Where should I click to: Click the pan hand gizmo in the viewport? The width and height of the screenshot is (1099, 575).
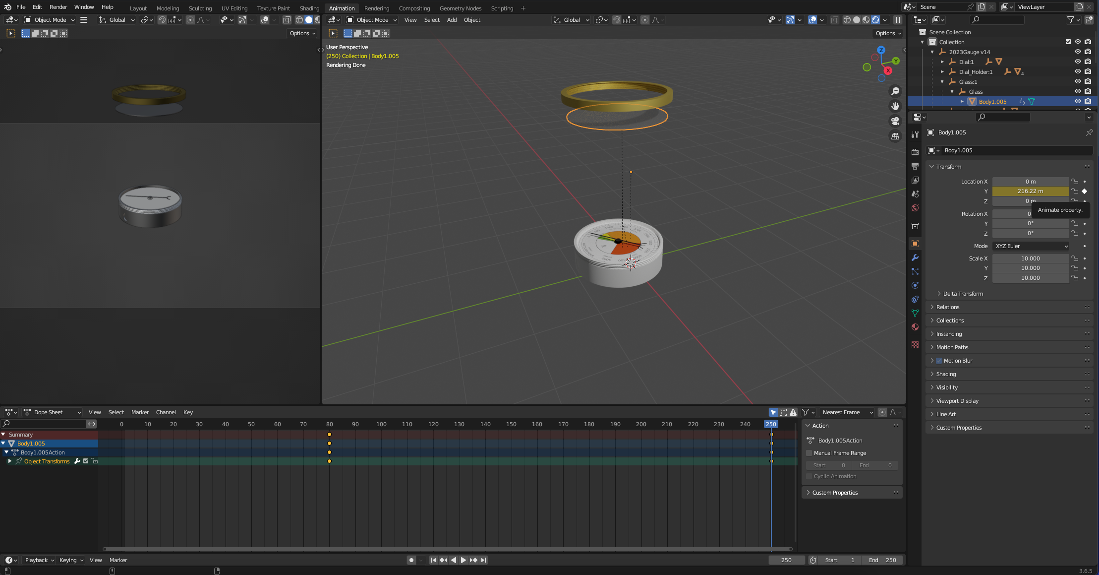[x=895, y=106]
